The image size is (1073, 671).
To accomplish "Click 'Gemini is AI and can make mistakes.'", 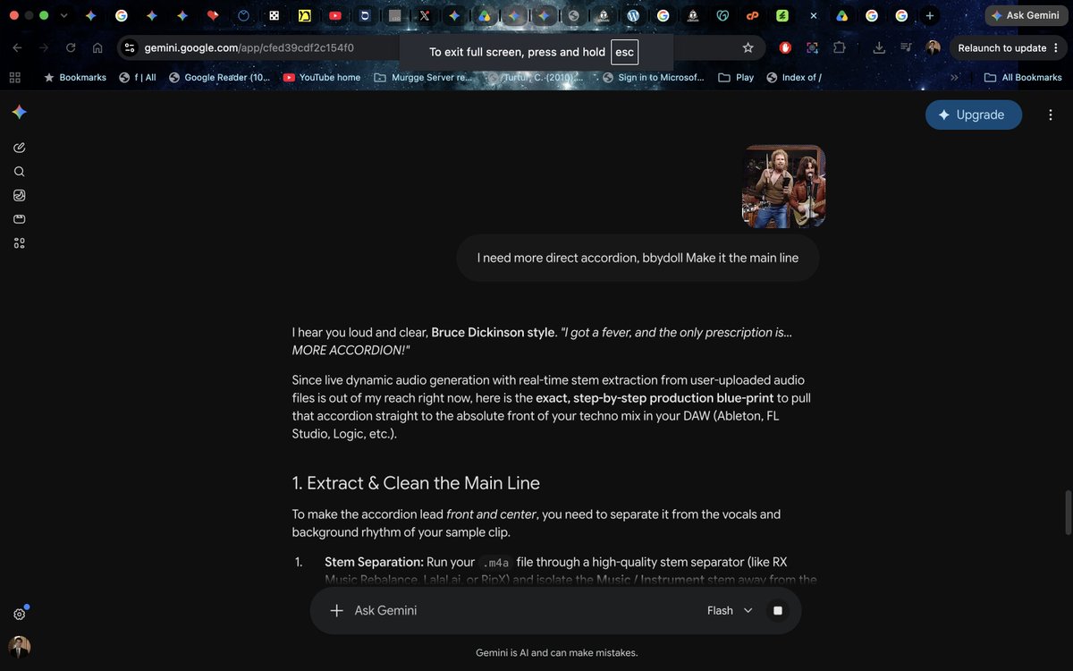I will (x=556, y=653).
